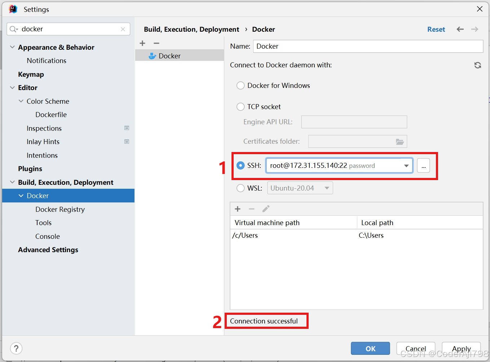
Task: Remove path mapping with minus icon
Action: point(252,209)
